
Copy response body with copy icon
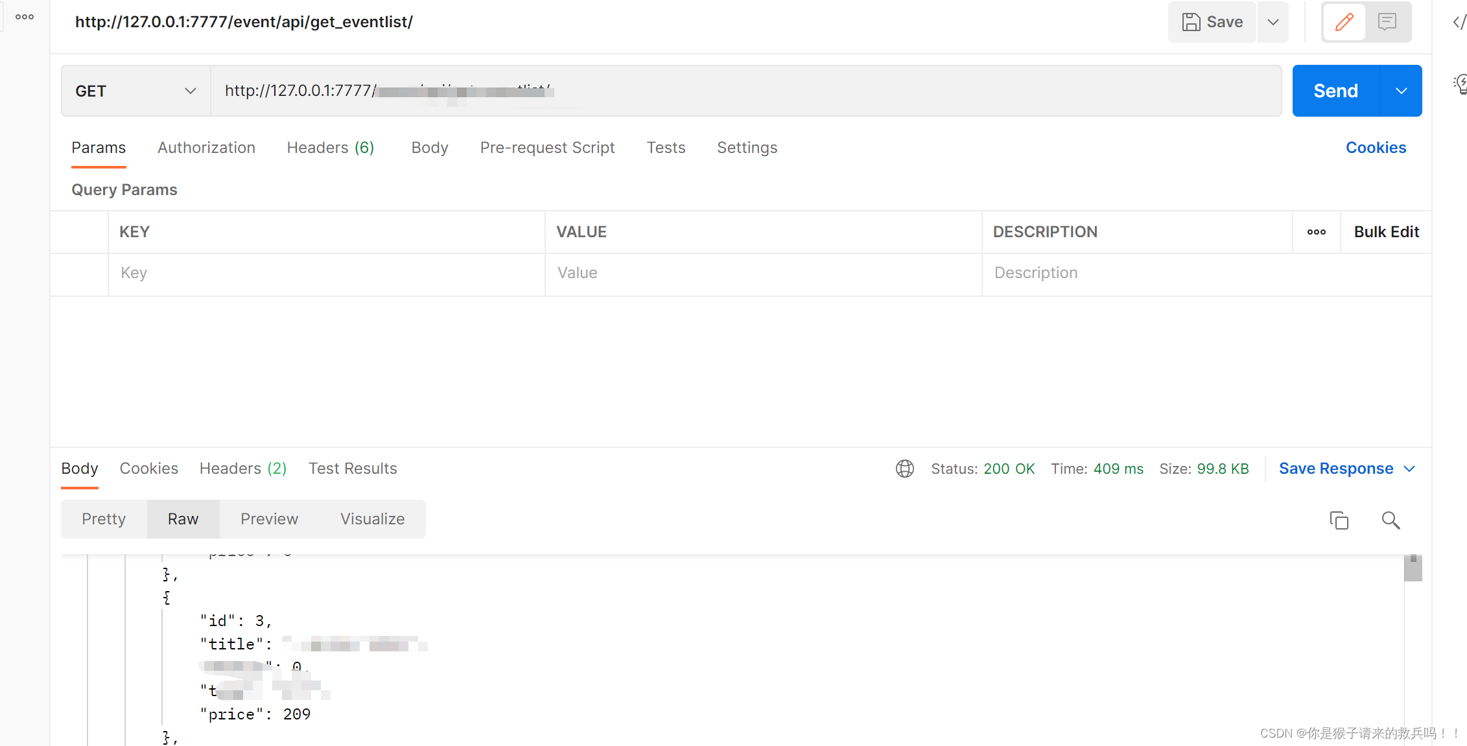1339,520
